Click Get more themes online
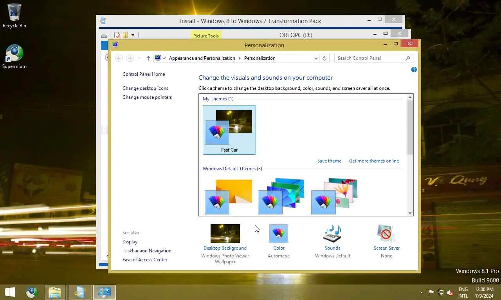Image resolution: width=501 pixels, height=300 pixels. 374,161
